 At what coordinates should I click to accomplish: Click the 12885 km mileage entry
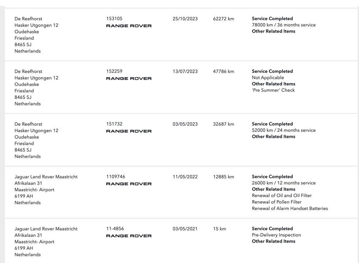click(223, 177)
